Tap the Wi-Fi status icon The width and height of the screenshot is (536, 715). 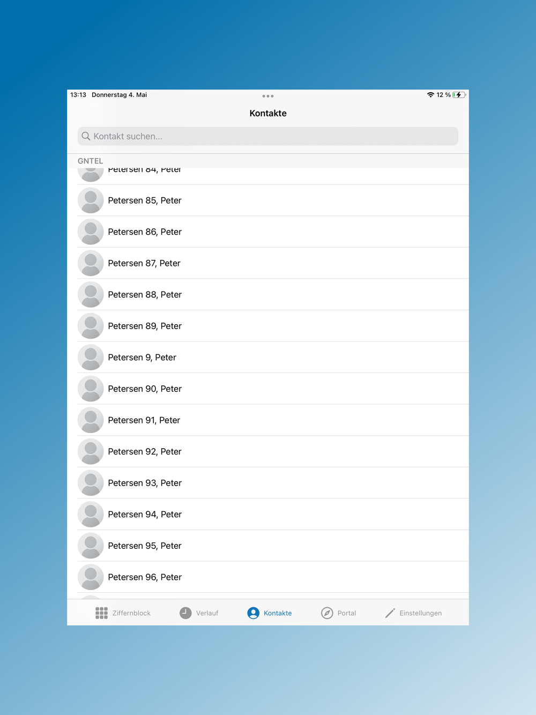(430, 95)
